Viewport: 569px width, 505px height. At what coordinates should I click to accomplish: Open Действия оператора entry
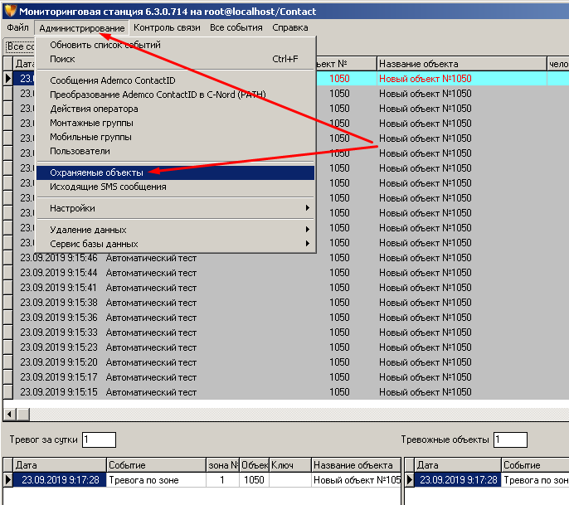click(175, 109)
